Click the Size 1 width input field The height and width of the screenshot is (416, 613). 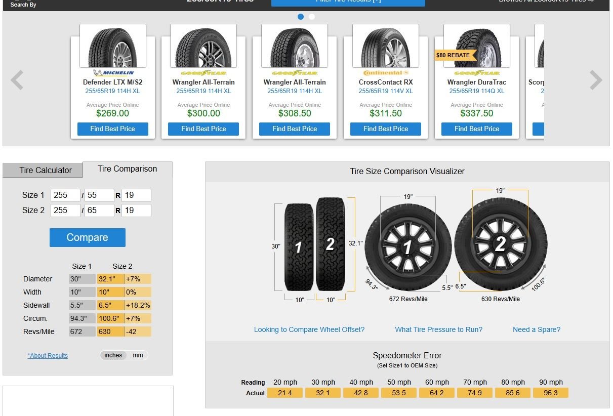(65, 195)
